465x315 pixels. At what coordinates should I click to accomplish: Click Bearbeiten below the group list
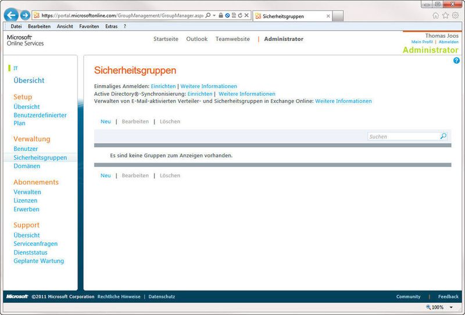coord(135,176)
